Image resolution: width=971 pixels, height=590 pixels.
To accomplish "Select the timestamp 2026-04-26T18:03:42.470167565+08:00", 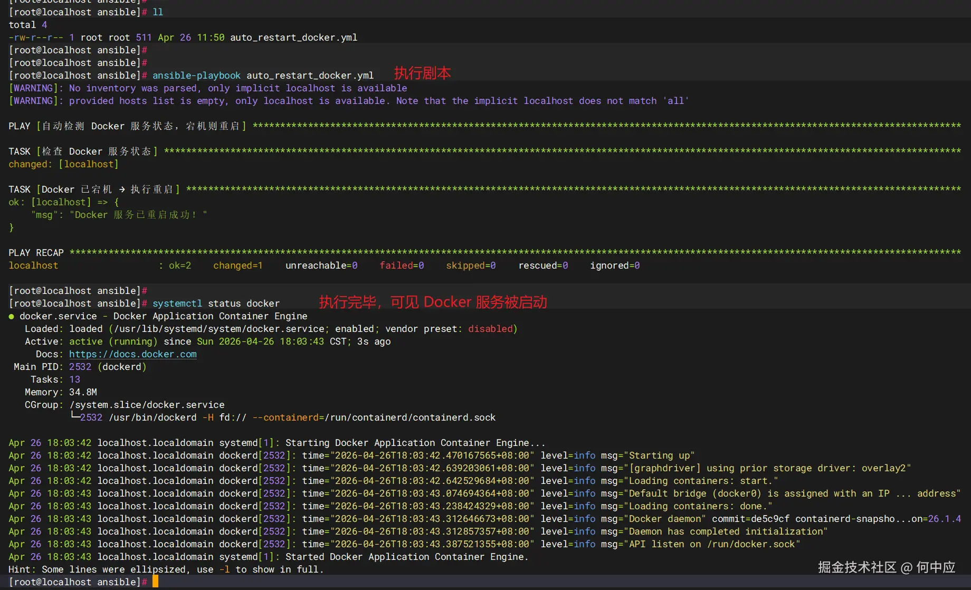I will pos(432,455).
